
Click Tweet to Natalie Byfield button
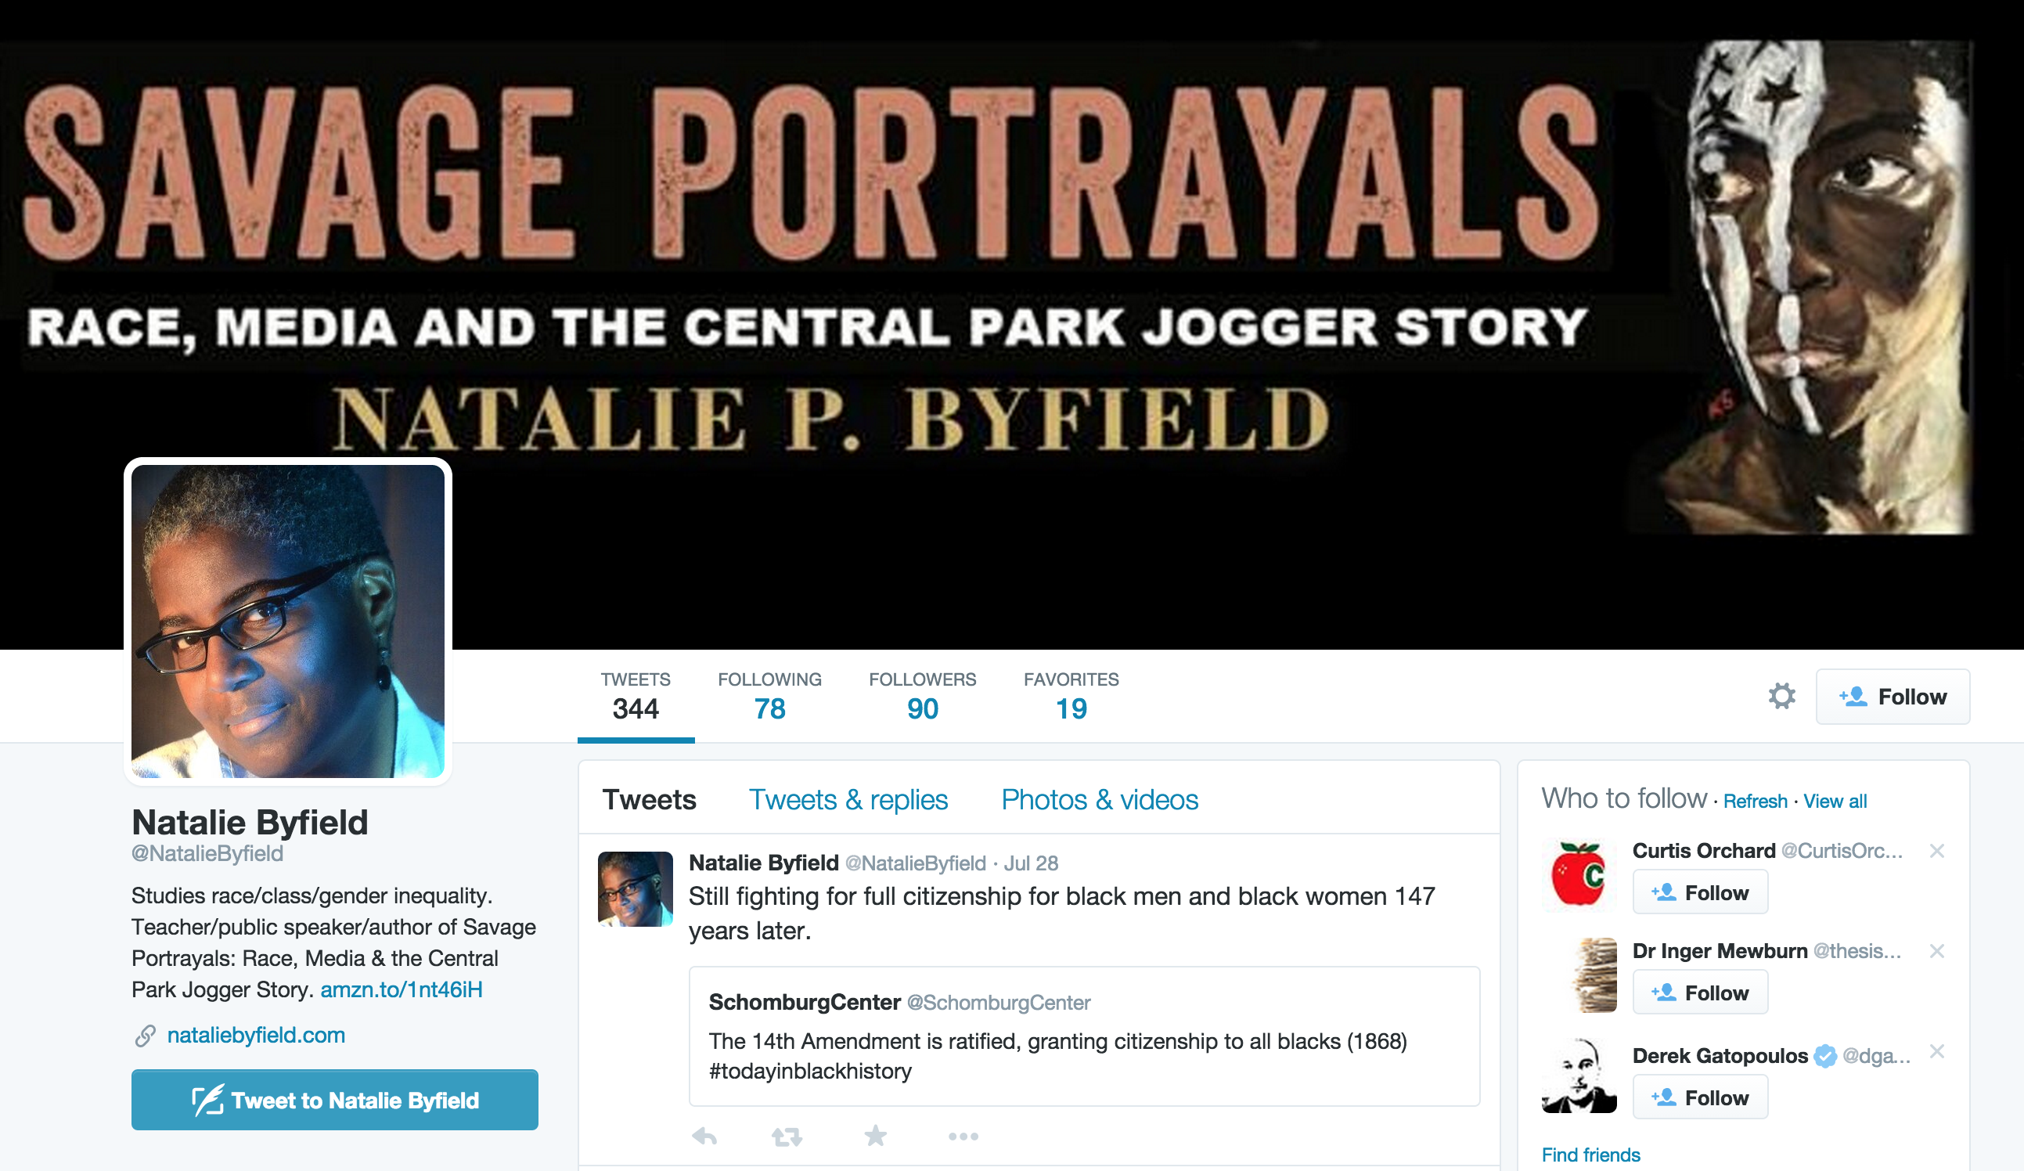pos(335,1100)
